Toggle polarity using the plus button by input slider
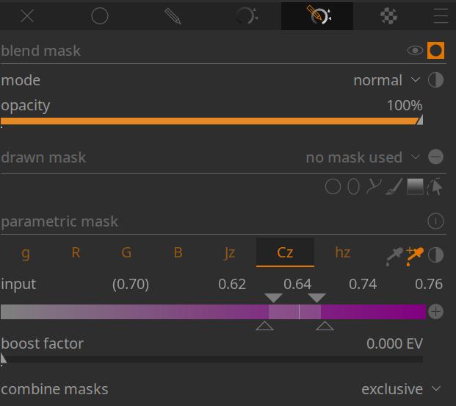Screen dimensions: 456x406 tap(435, 312)
